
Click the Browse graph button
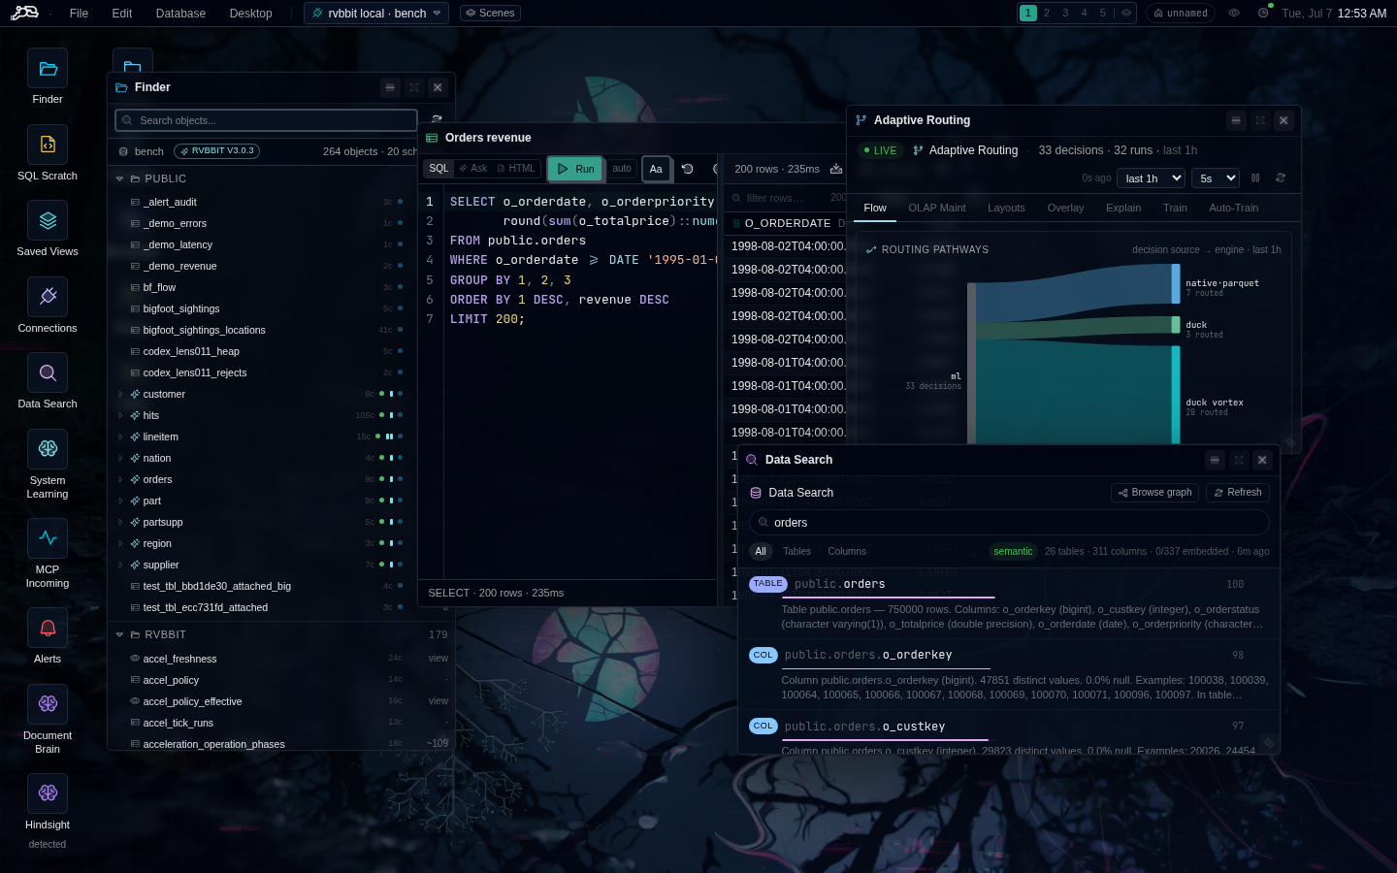click(x=1154, y=493)
